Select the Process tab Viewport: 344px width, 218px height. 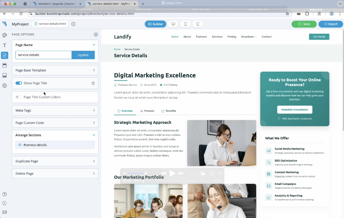(x=147, y=111)
